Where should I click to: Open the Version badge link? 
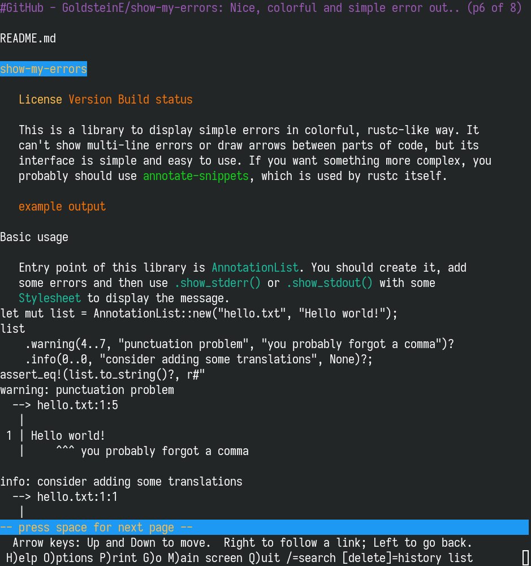[90, 99]
